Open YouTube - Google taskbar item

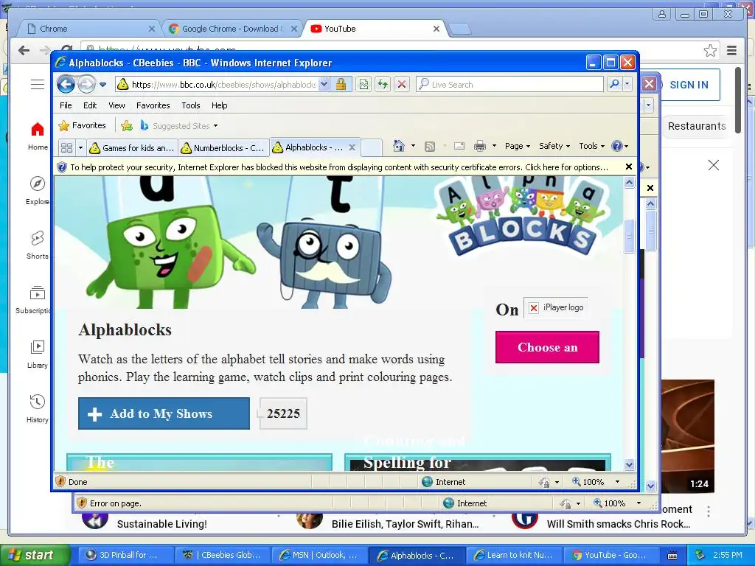[610, 555]
